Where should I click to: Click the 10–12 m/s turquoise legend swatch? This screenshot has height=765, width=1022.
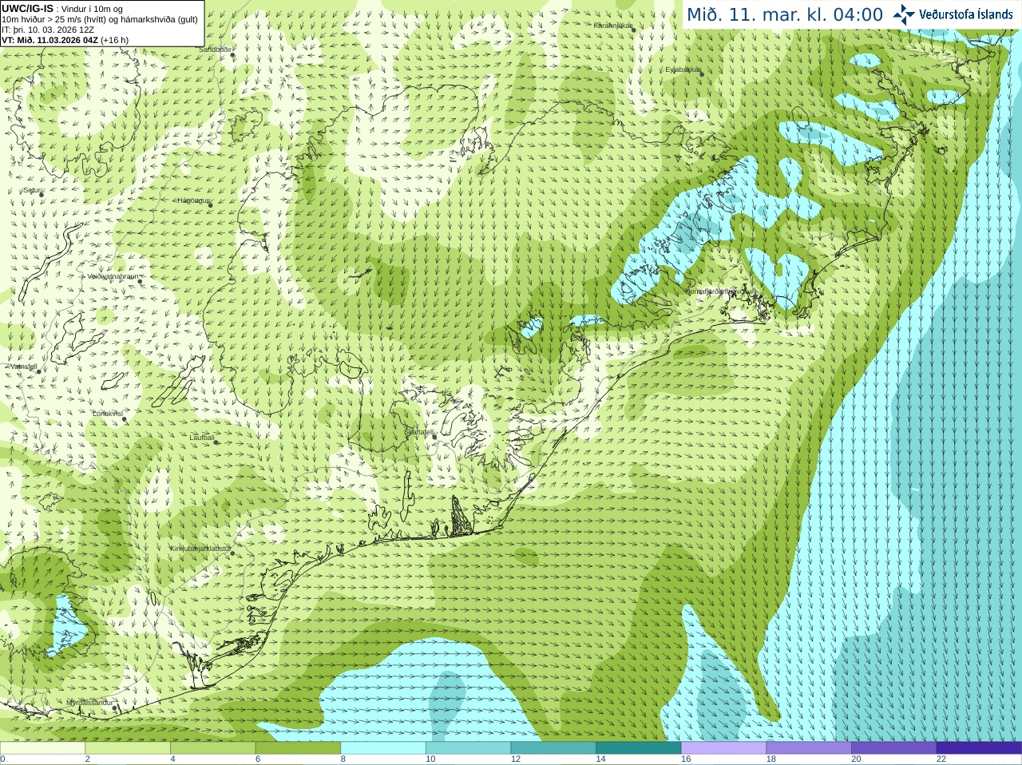click(x=468, y=748)
